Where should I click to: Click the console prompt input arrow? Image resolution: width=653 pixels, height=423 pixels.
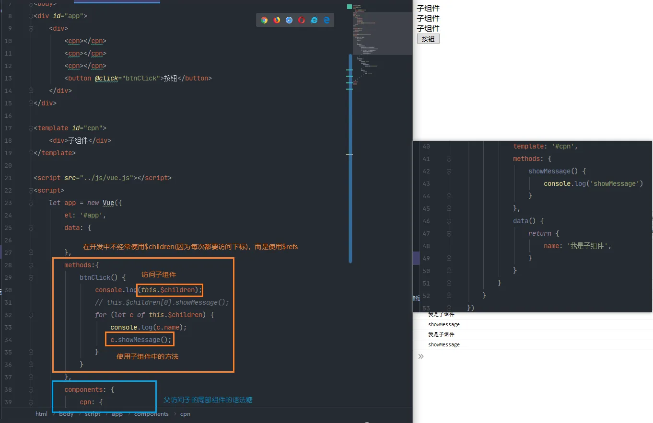coord(421,356)
